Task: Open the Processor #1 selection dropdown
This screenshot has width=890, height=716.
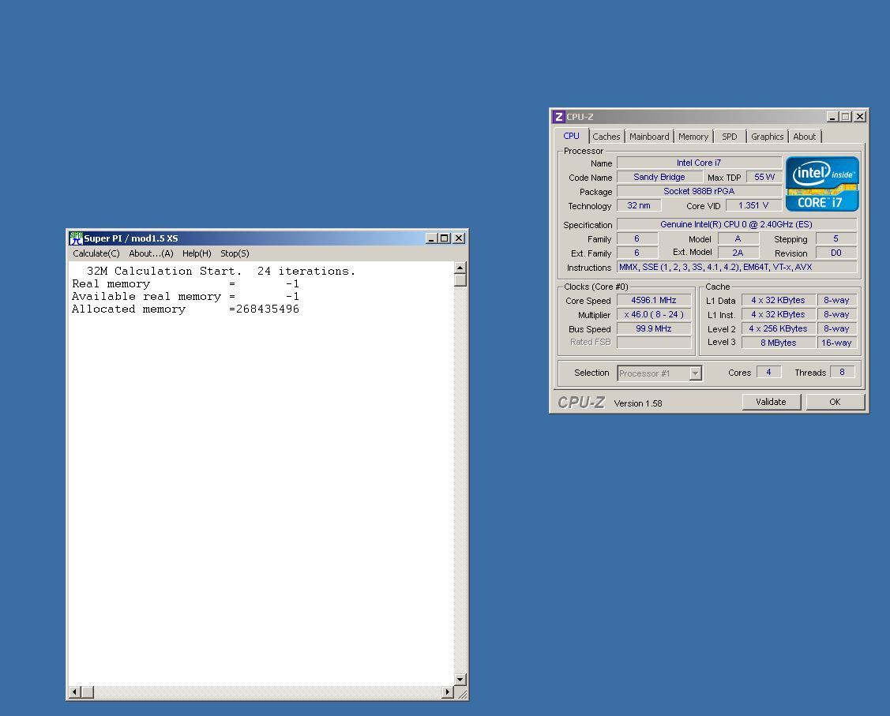Action: [659, 373]
